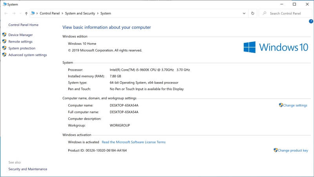314x177 pixels.
Task: Expand chevron after System and Security breadcrumb
Action: click(x=98, y=13)
